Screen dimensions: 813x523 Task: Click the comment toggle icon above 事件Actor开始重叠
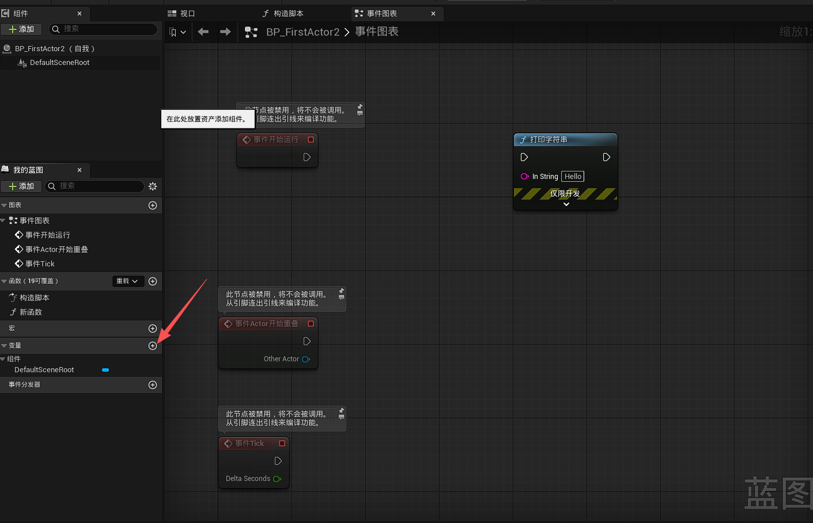342,297
